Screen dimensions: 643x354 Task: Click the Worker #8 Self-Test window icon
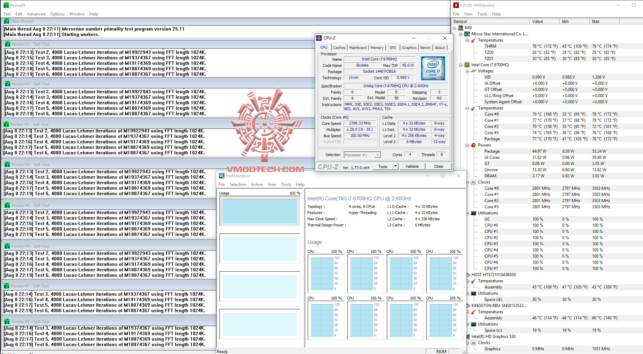(7, 321)
